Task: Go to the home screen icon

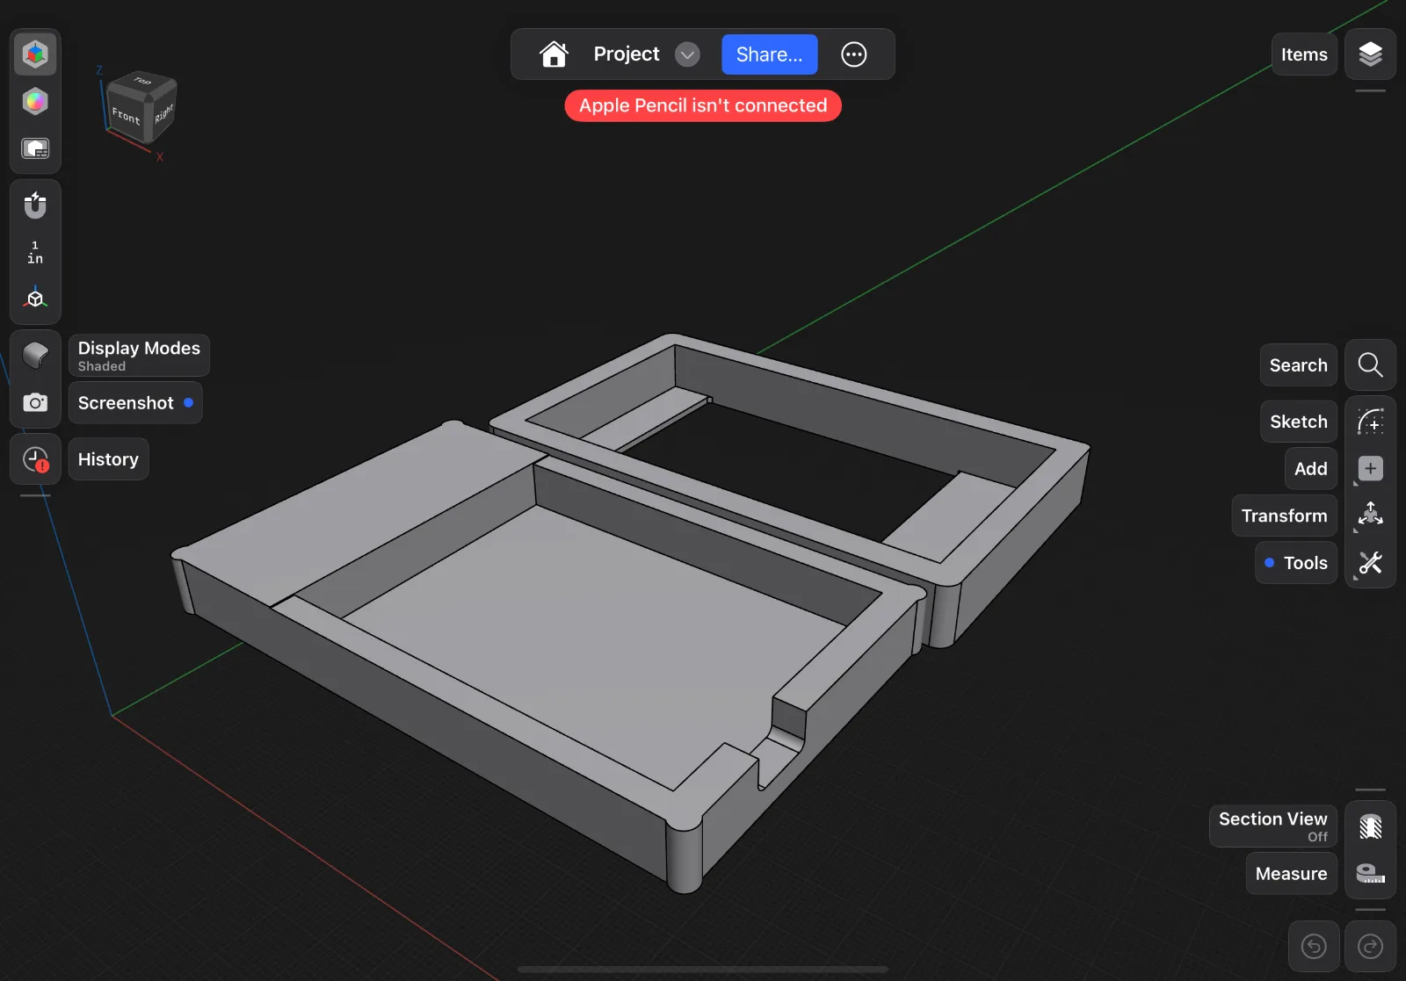Action: (554, 54)
